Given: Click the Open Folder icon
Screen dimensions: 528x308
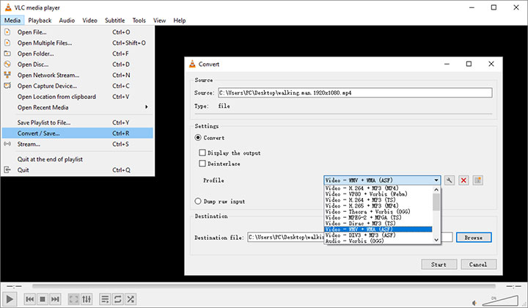Looking at the screenshot, I should [7, 54].
